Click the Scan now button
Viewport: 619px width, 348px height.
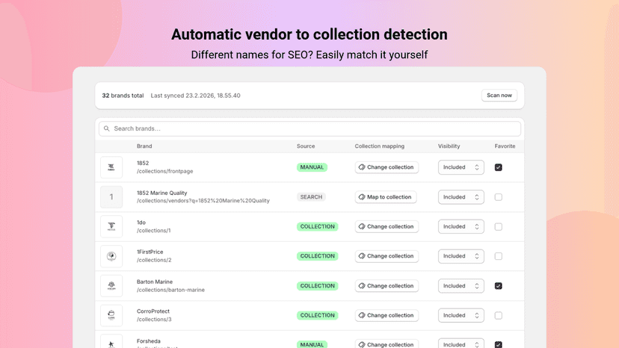click(499, 95)
